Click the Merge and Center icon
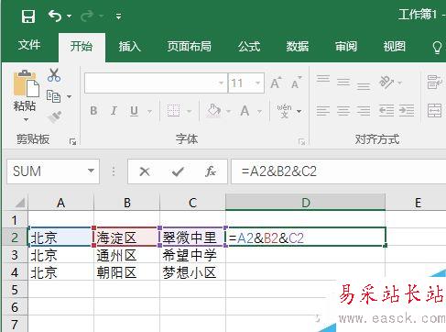Screen dimensions: 446x332 tap(435, 111)
